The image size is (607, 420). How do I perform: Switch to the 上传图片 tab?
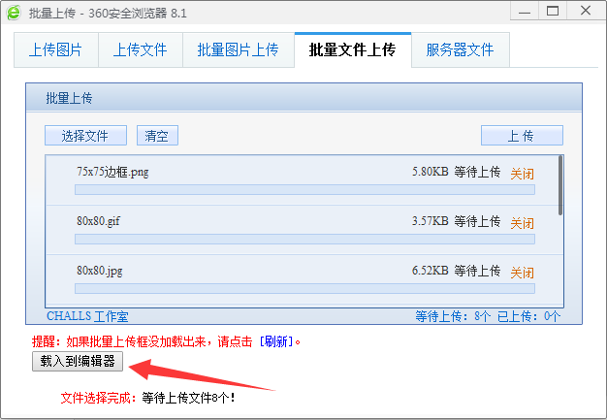click(x=55, y=49)
